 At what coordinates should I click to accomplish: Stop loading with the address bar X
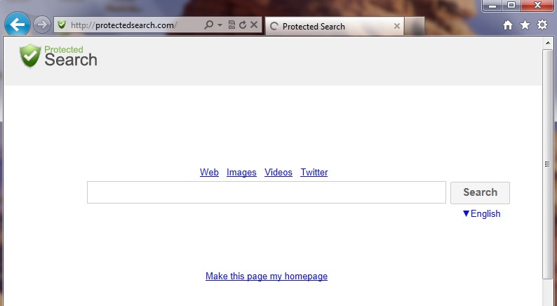click(x=254, y=25)
